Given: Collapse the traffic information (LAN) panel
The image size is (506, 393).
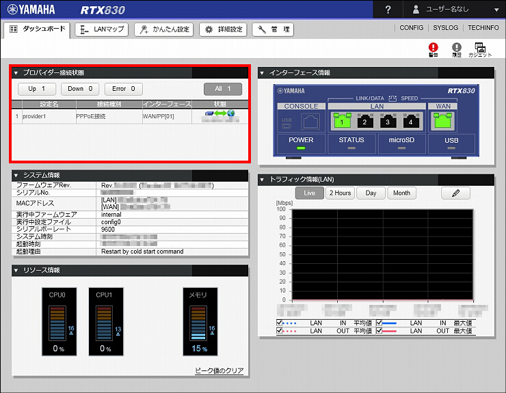Looking at the screenshot, I should [262, 179].
